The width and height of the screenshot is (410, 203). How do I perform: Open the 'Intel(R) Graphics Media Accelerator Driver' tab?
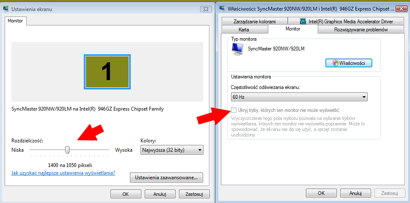[x=346, y=22]
